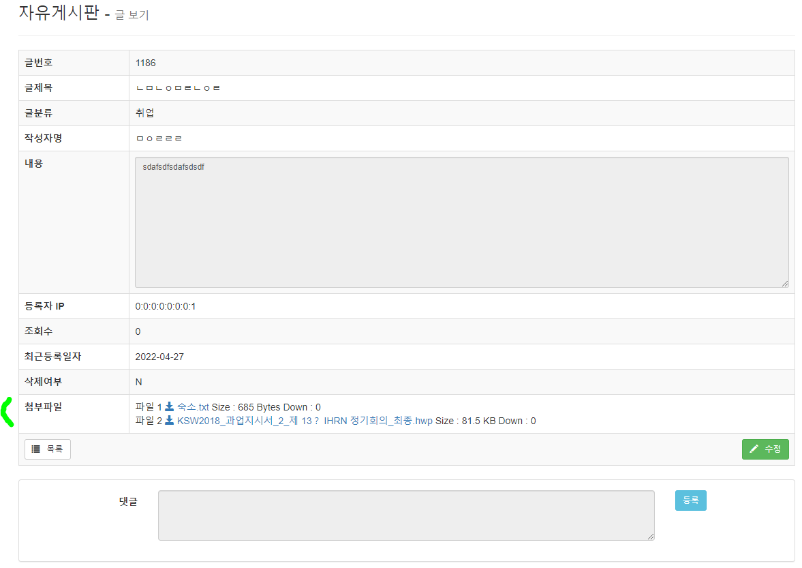Click the 등록자 IP row label
Screen dimensions: 802x568
pyautogui.click(x=44, y=306)
